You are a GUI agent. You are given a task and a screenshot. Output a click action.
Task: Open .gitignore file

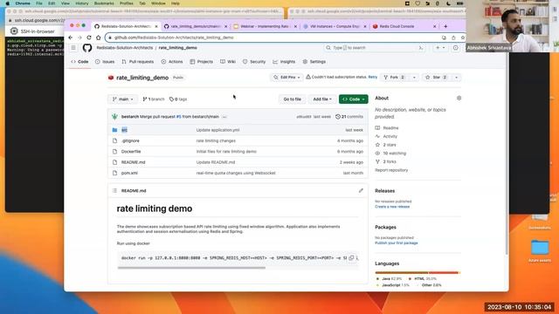(x=130, y=140)
